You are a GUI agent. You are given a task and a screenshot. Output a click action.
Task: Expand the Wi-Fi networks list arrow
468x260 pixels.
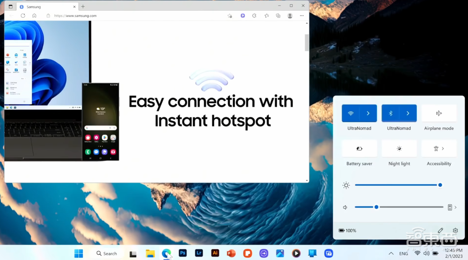(x=368, y=113)
